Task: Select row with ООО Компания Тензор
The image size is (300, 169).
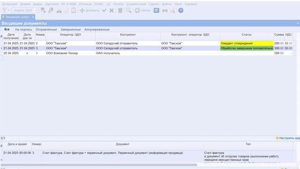Action: point(148,53)
